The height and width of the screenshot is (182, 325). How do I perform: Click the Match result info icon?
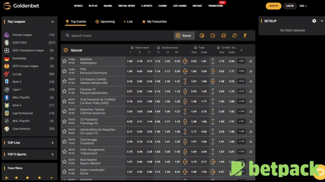[132, 48]
